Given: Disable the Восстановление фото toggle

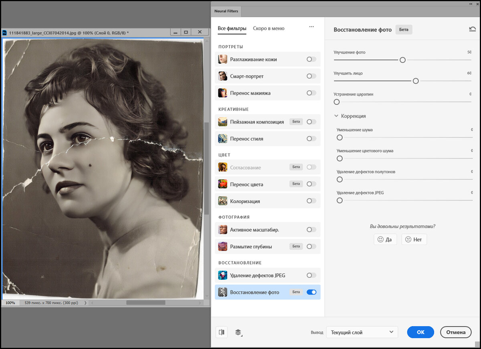Looking at the screenshot, I should pos(311,292).
